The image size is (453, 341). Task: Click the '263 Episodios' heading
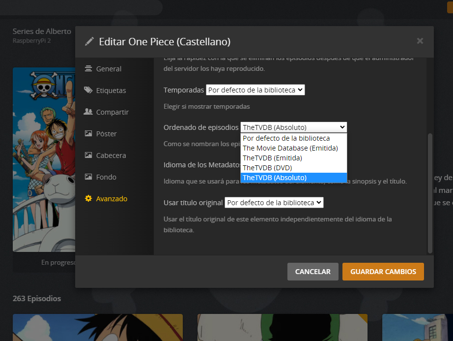tap(37, 299)
